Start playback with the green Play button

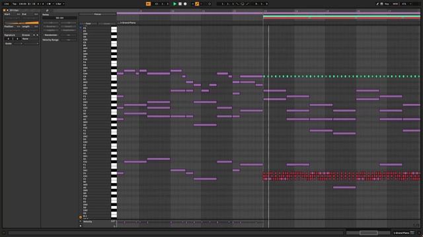[174, 4]
